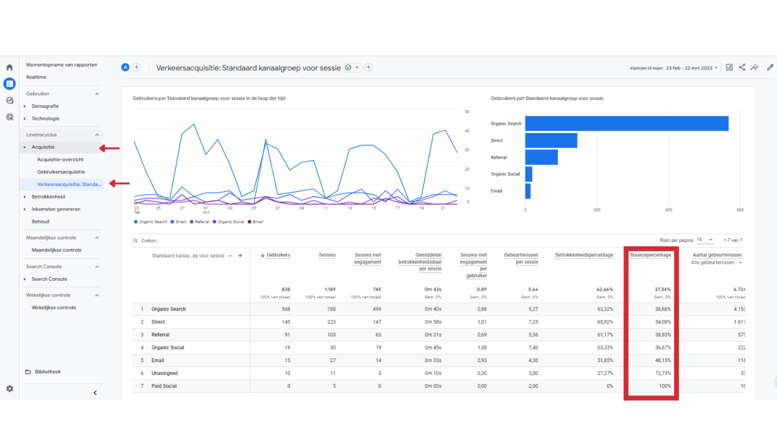Open the rows per page dropdown
Viewport: 777px width, 437px height.
click(x=705, y=240)
